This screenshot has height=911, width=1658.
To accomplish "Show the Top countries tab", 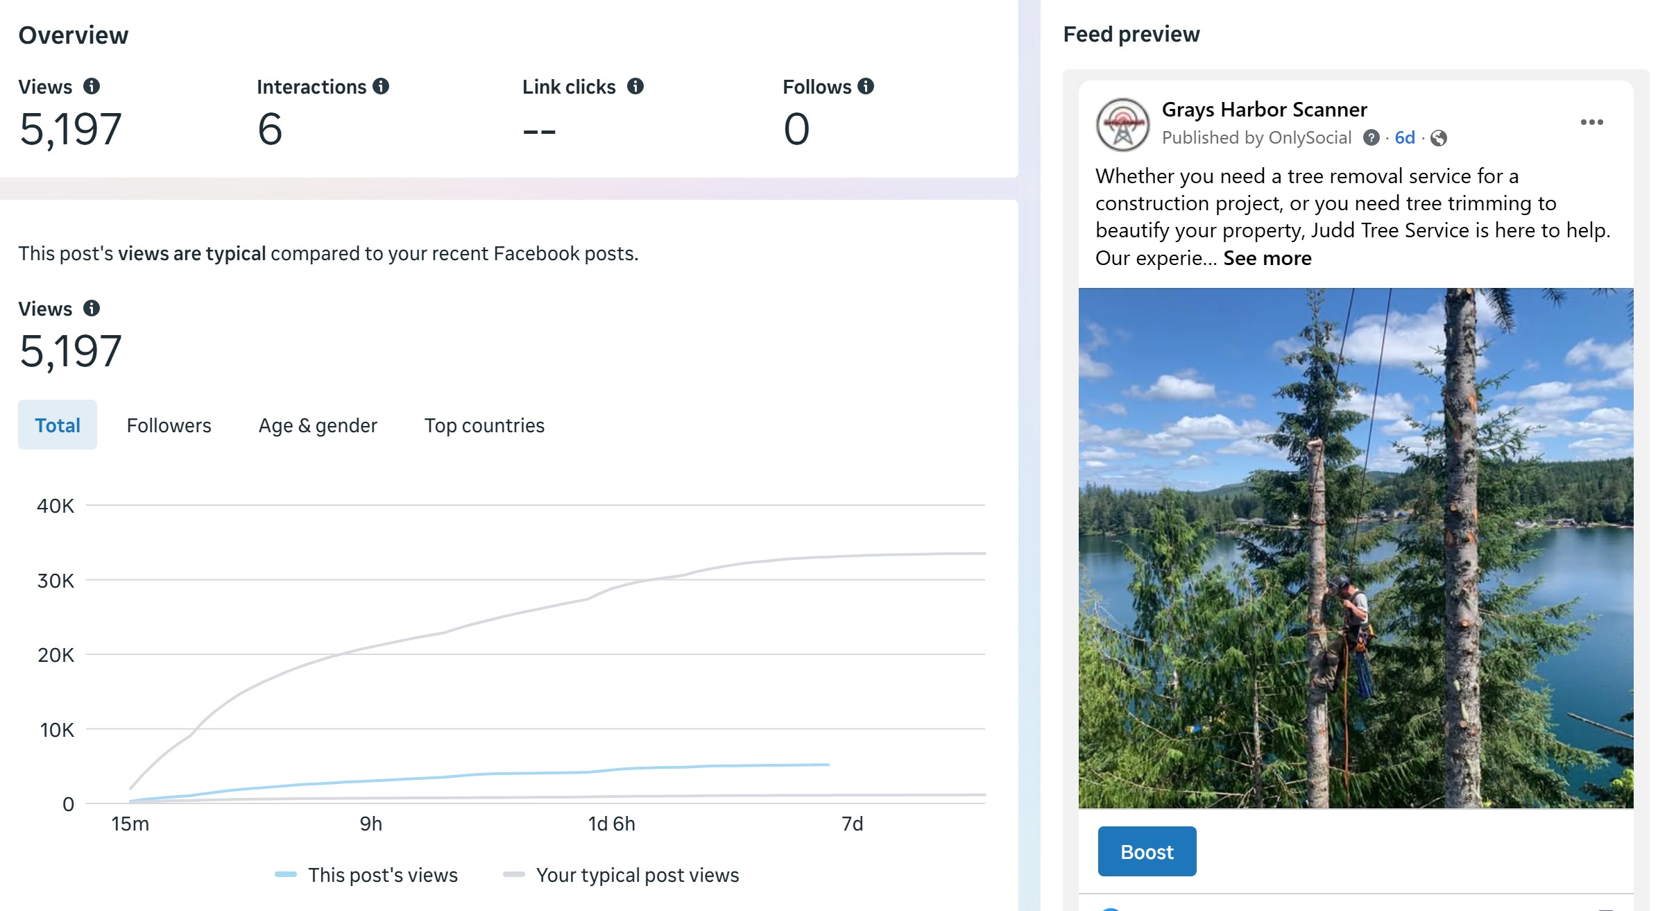I will (x=484, y=425).
